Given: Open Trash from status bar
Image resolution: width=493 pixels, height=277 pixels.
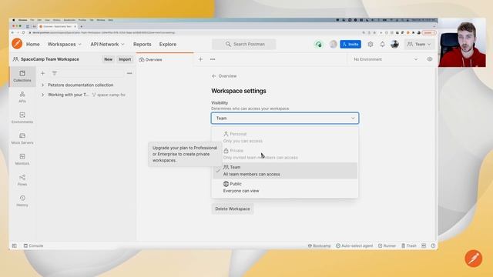Looking at the screenshot, I should [409, 245].
